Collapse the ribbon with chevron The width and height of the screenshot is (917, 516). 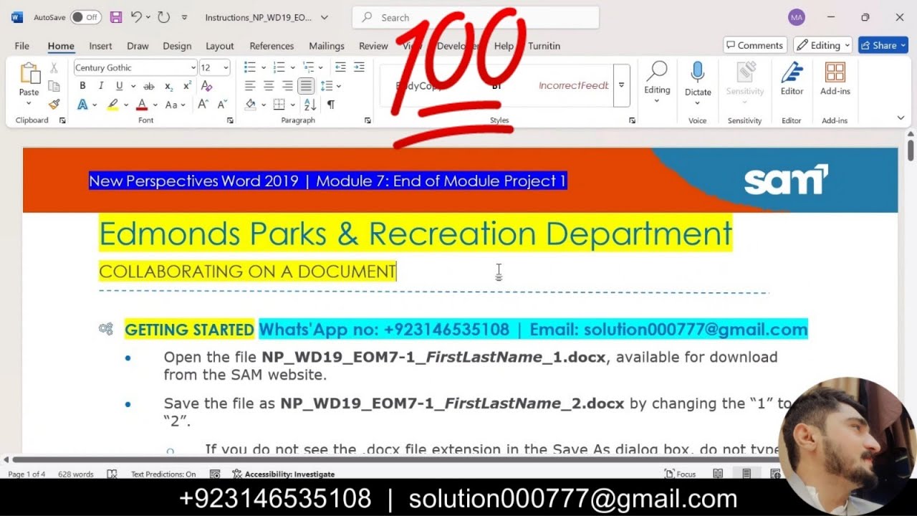[901, 118]
